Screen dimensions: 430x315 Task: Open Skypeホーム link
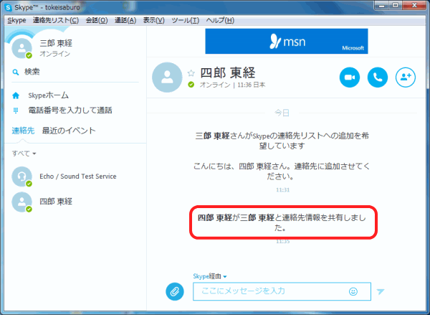(x=49, y=95)
